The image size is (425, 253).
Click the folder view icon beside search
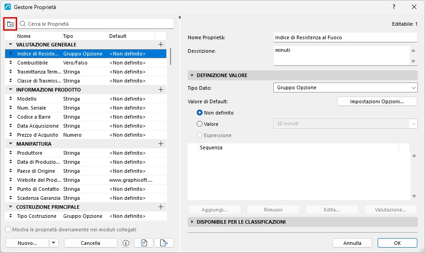point(10,24)
